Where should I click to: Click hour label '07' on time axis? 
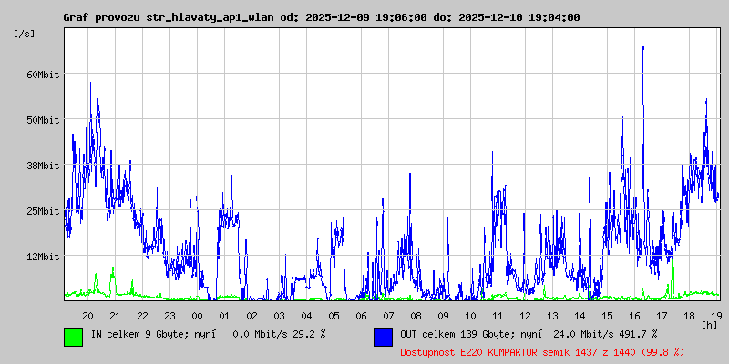tap(389, 316)
